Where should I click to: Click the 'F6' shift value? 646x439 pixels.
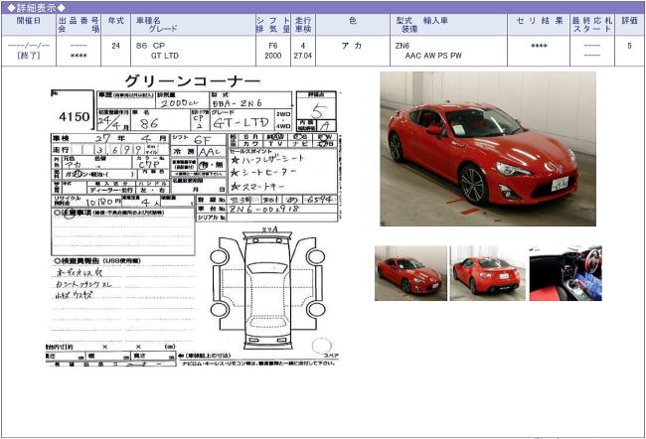click(273, 46)
